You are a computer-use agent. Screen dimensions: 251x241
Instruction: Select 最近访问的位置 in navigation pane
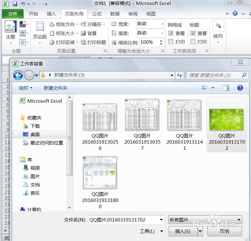pos(43,143)
